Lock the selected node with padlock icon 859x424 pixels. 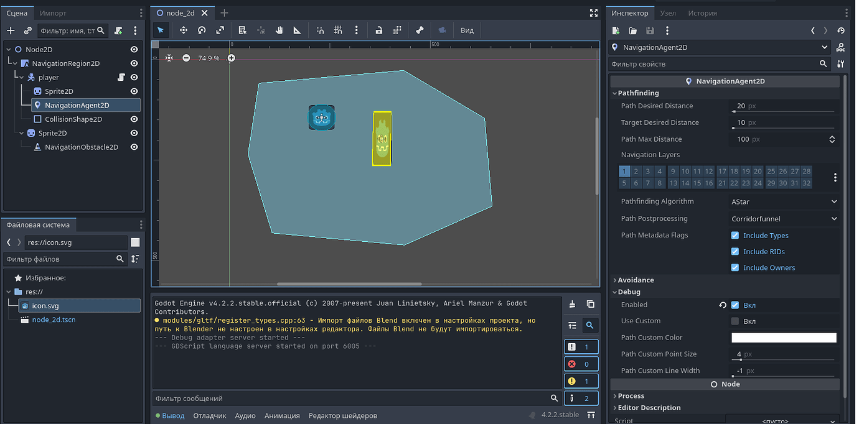click(378, 30)
